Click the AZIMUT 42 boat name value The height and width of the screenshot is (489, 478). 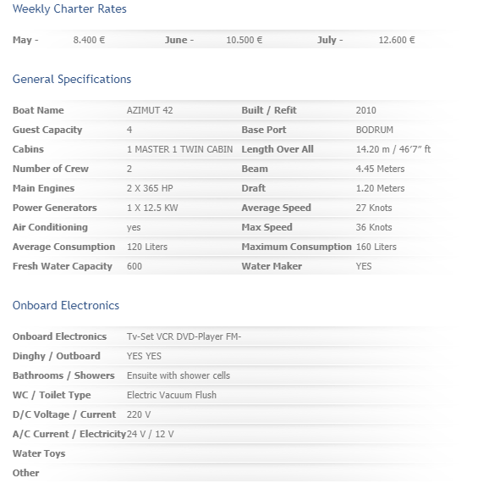[x=150, y=110]
